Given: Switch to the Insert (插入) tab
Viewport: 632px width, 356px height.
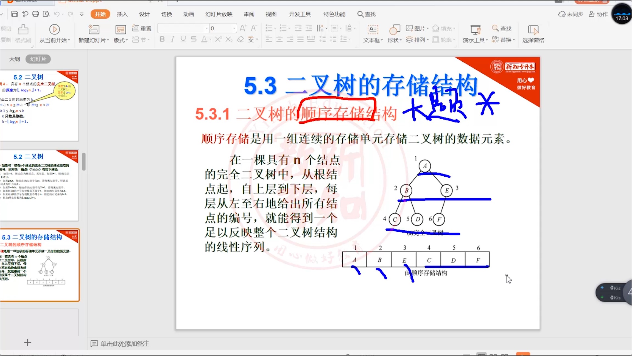Looking at the screenshot, I should tap(122, 14).
